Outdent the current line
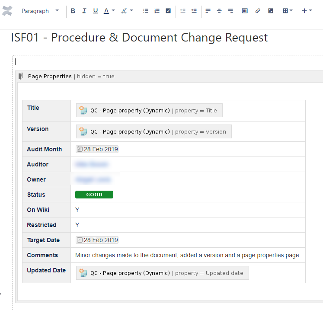Image resolution: width=323 pixels, height=310 pixels. click(x=183, y=11)
